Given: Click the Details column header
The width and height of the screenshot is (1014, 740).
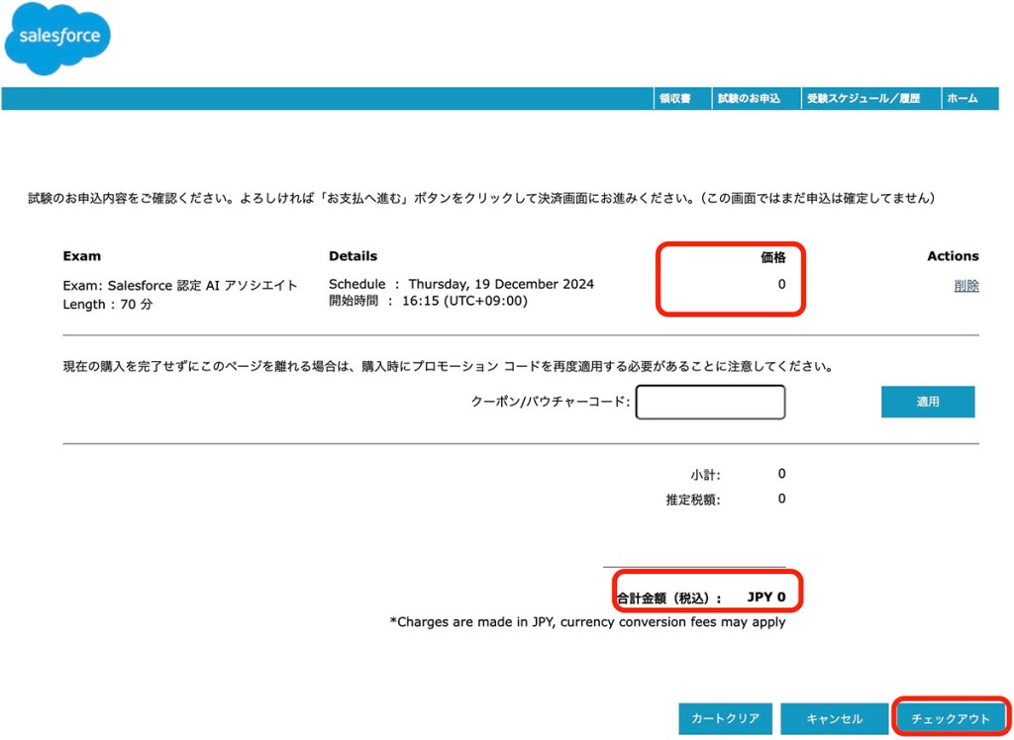Looking at the screenshot, I should point(353,256).
